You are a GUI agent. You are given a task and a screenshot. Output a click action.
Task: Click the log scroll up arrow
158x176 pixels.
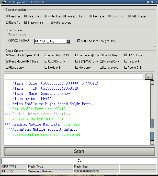click(x=152, y=82)
